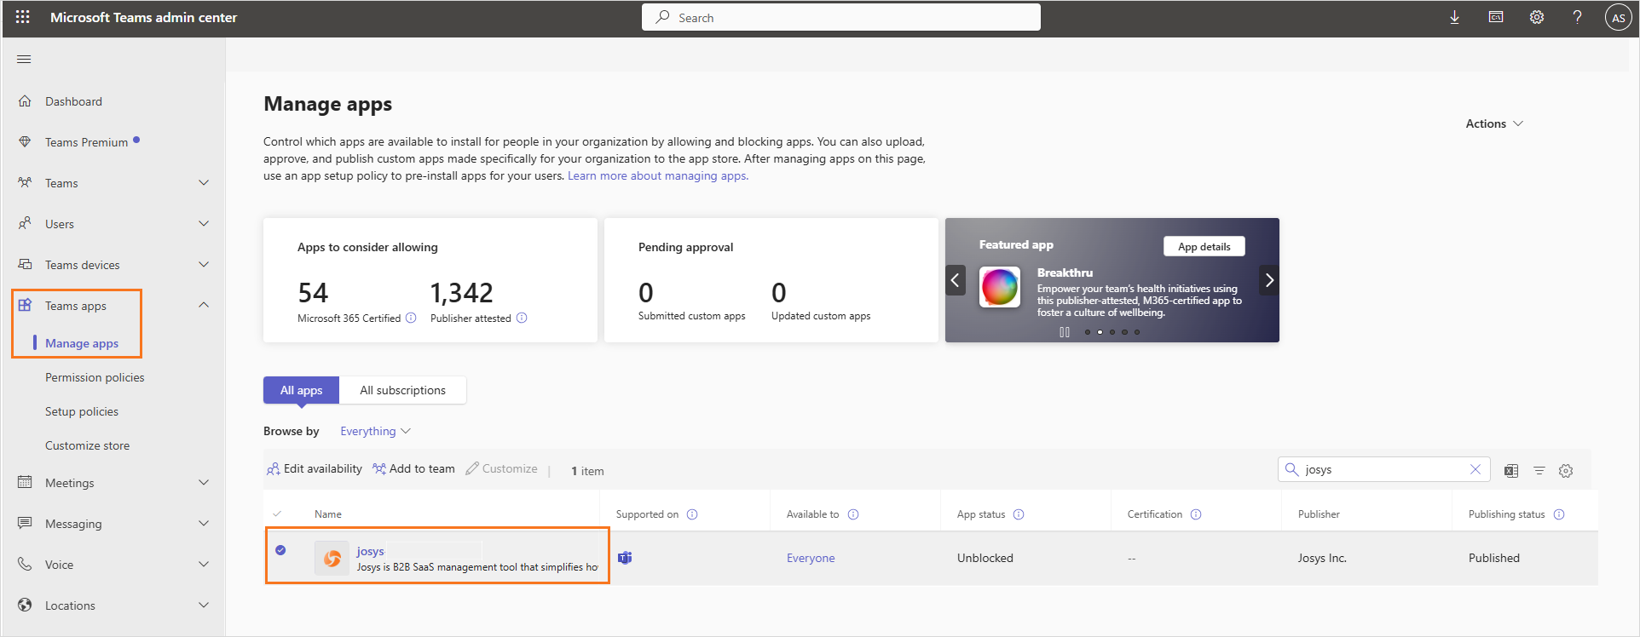The width and height of the screenshot is (1640, 637).
Task: Pause the featured app carousel
Action: click(x=1065, y=332)
